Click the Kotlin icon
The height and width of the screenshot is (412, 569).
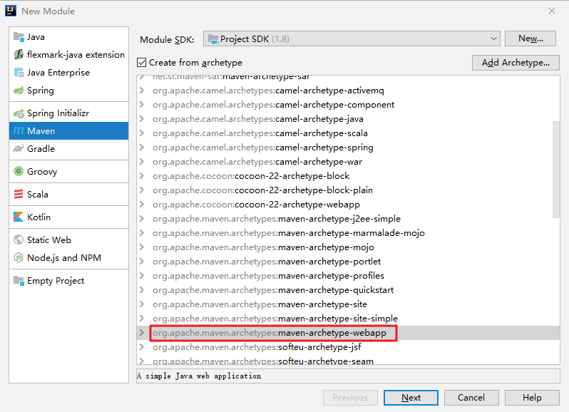coord(19,217)
